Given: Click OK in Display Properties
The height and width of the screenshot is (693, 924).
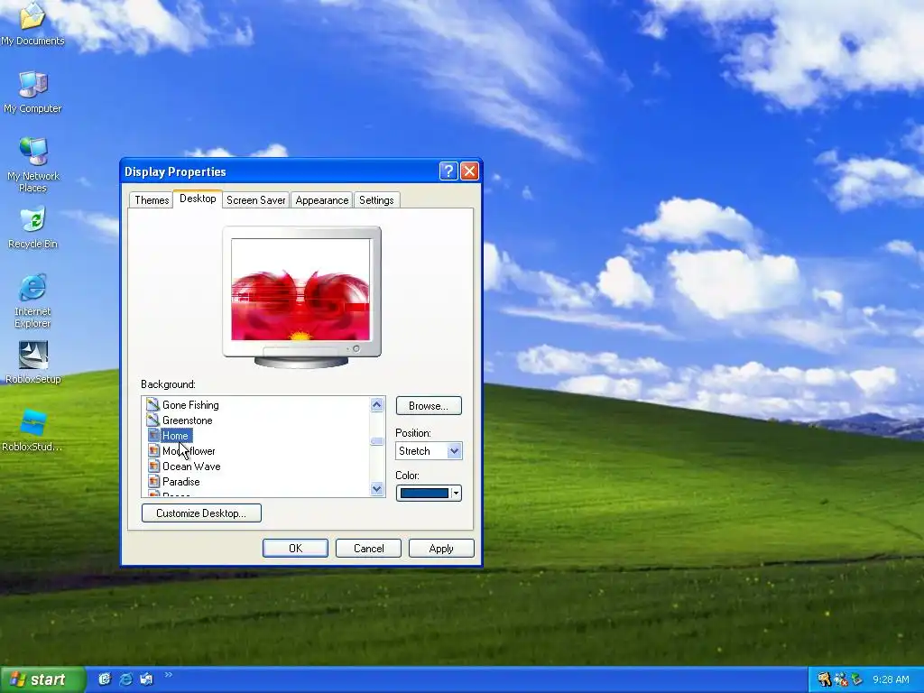Looking at the screenshot, I should tap(295, 548).
